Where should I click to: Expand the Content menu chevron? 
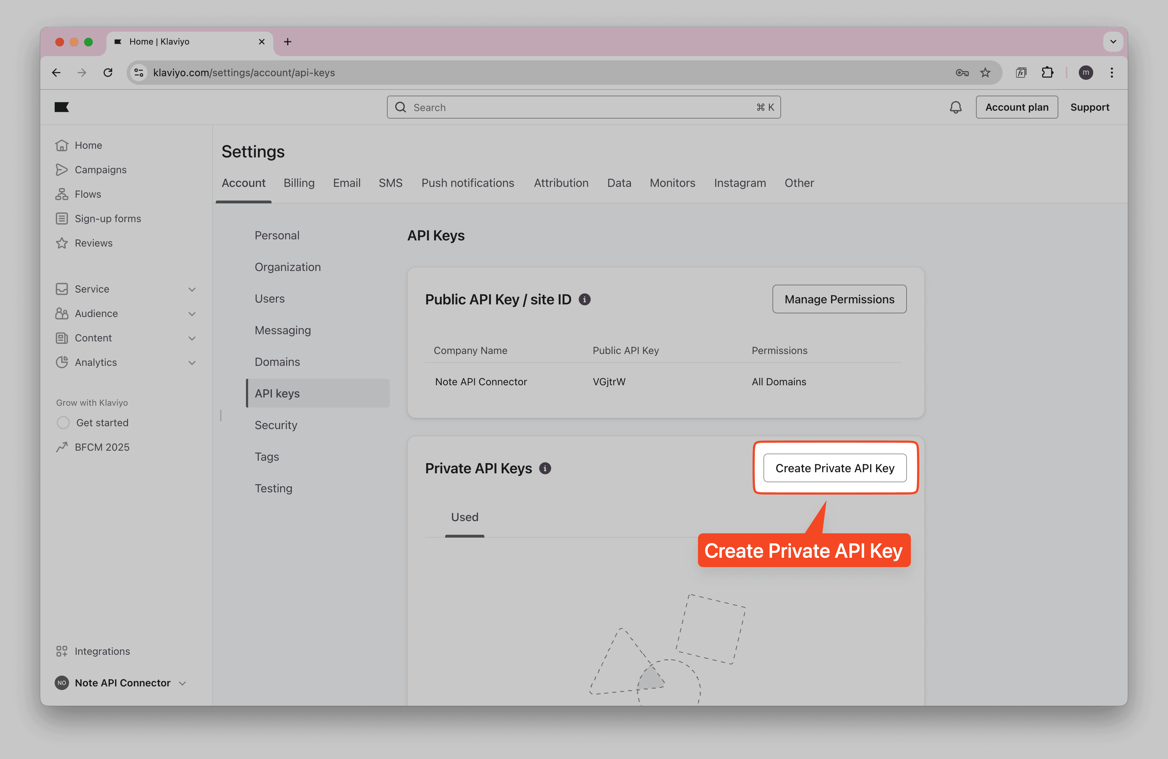(192, 338)
